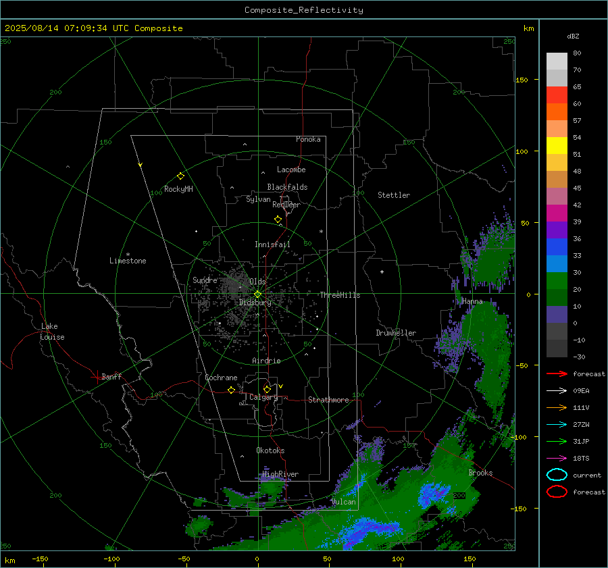
Task: Click the dark green 10-20 dBZ swatch
Action: (557, 298)
